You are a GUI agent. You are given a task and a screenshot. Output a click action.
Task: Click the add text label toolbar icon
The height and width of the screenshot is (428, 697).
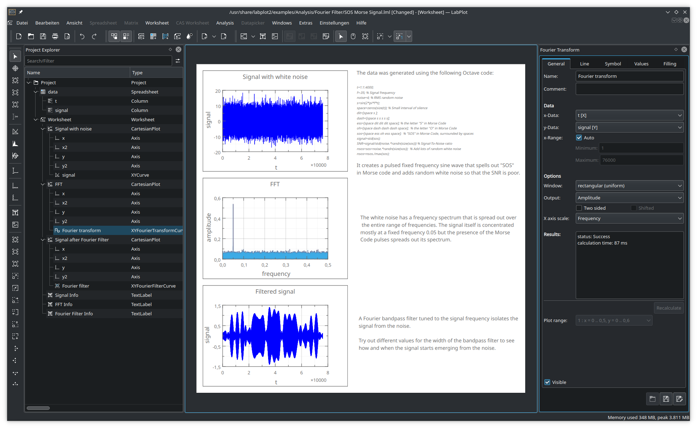pyautogui.click(x=263, y=36)
